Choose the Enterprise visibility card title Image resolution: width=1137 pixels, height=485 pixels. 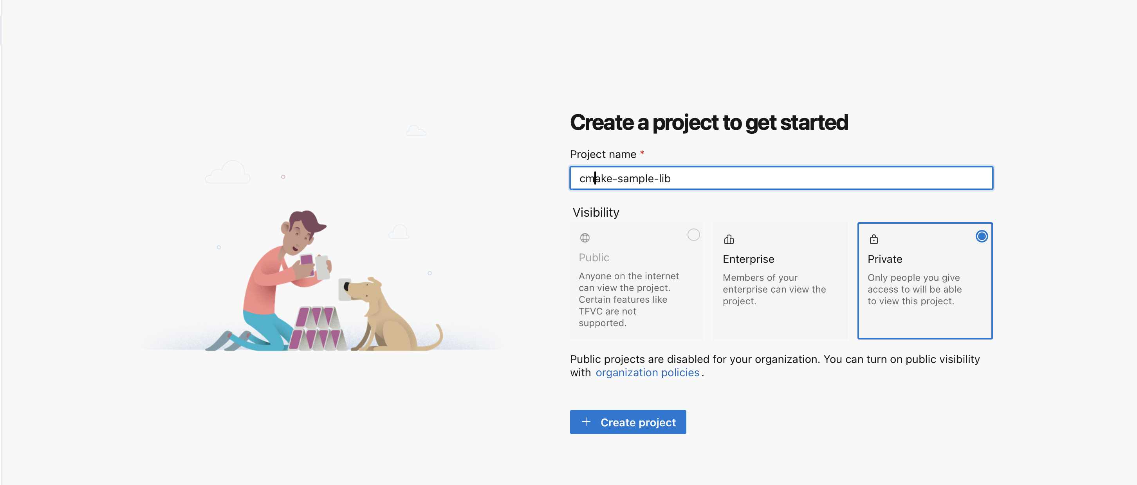[x=748, y=259]
